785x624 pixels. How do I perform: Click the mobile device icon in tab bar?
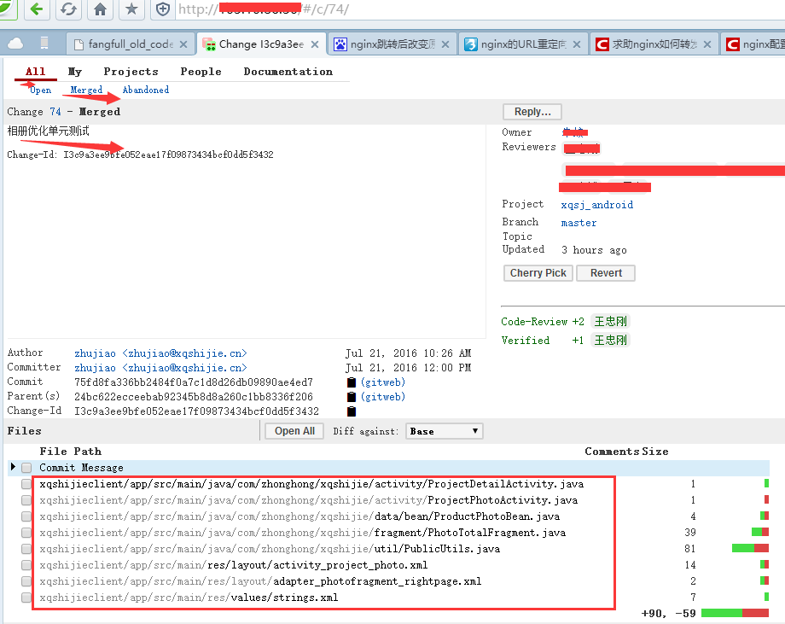pyautogui.click(x=44, y=44)
